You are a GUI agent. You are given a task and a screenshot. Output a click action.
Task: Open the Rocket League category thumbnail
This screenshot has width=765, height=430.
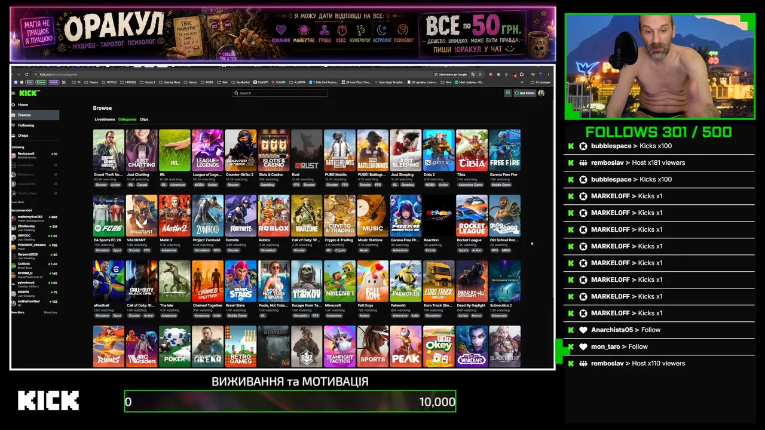coord(472,216)
